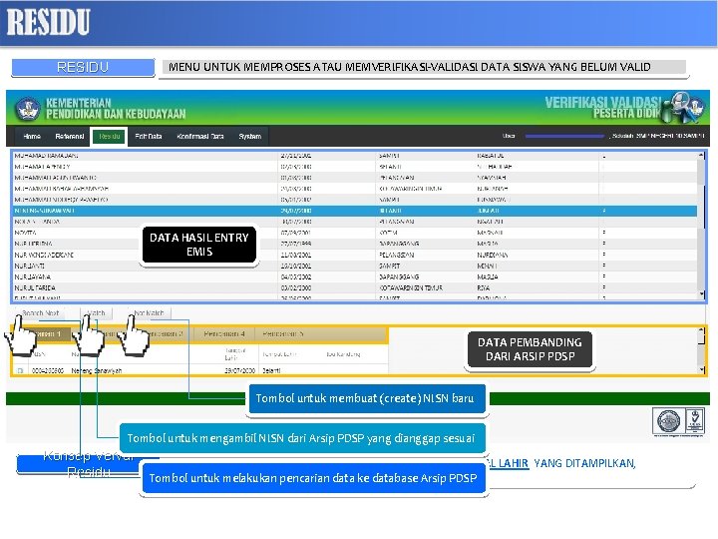Viewport: 718px width, 539px height.
Task: Select the highlighted Residu menu item
Action: click(109, 137)
